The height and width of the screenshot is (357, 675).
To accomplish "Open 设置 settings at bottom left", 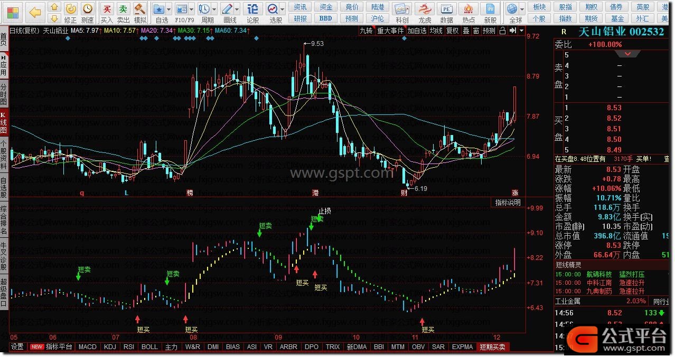I will click(x=17, y=347).
